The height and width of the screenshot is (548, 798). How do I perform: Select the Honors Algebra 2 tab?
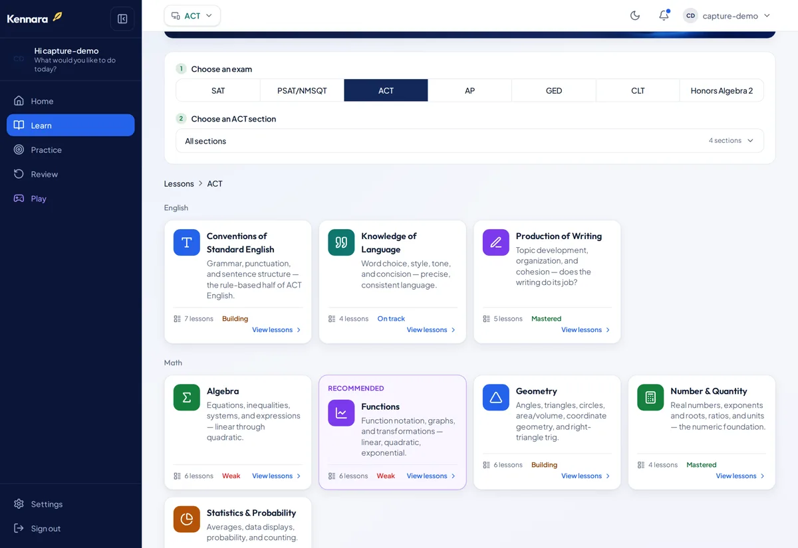click(x=722, y=90)
